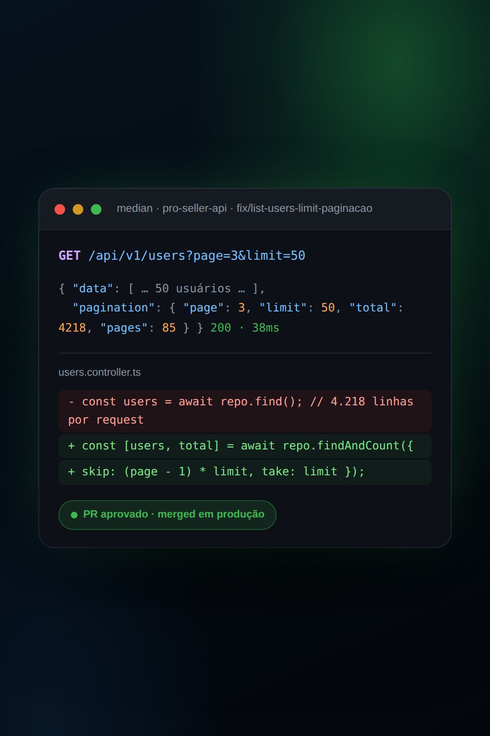
Task: Click the added findAndCount diff line
Action: [x=245, y=446]
